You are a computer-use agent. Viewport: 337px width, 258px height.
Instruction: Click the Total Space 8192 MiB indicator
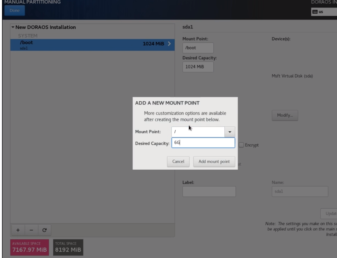[67, 247]
